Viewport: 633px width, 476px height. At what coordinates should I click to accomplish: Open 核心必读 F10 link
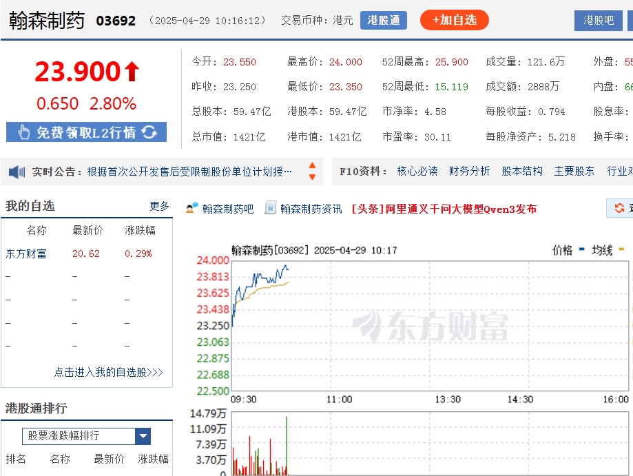point(417,172)
